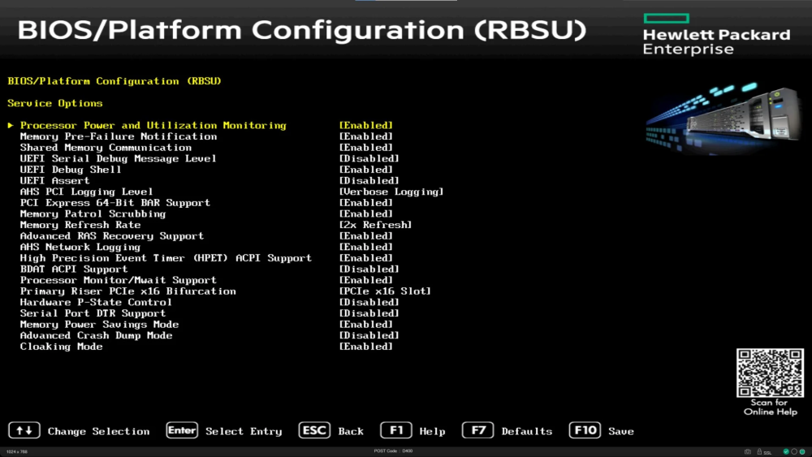This screenshot has height=457, width=812.
Task: Toggle UEFI Debug Shell Enabled value
Action: 366,169
